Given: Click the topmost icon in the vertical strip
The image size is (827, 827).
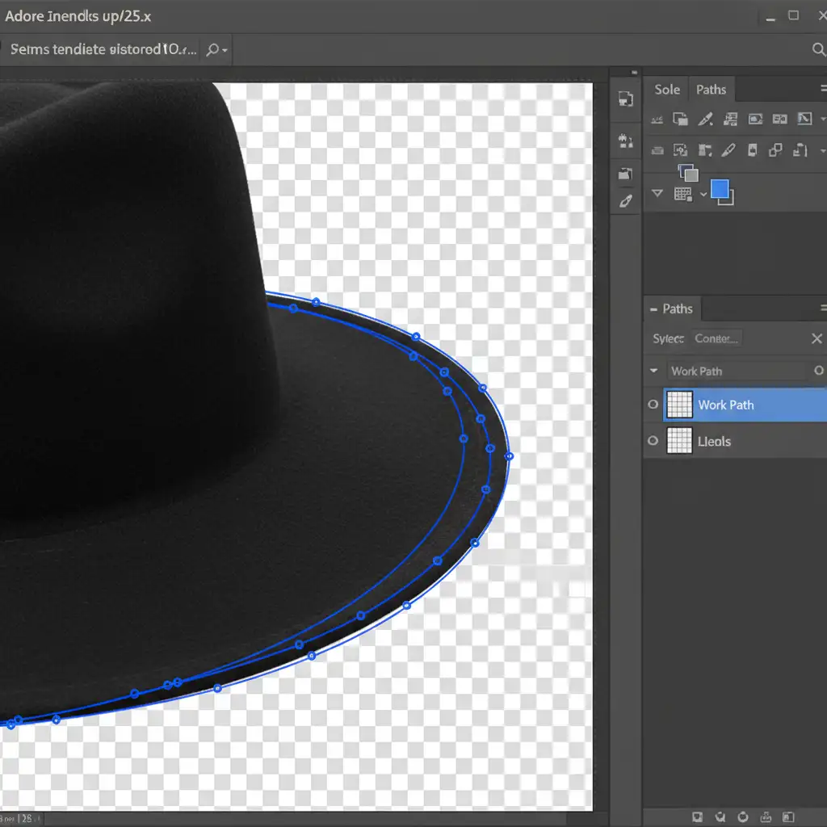Looking at the screenshot, I should click(x=625, y=99).
